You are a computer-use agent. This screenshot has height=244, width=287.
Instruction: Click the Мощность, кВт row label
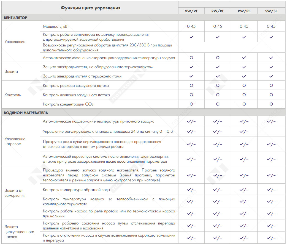(56, 26)
